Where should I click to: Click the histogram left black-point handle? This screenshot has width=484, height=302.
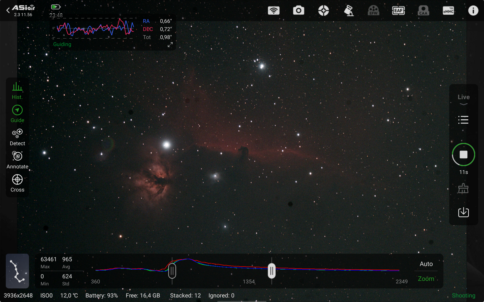[172, 271]
